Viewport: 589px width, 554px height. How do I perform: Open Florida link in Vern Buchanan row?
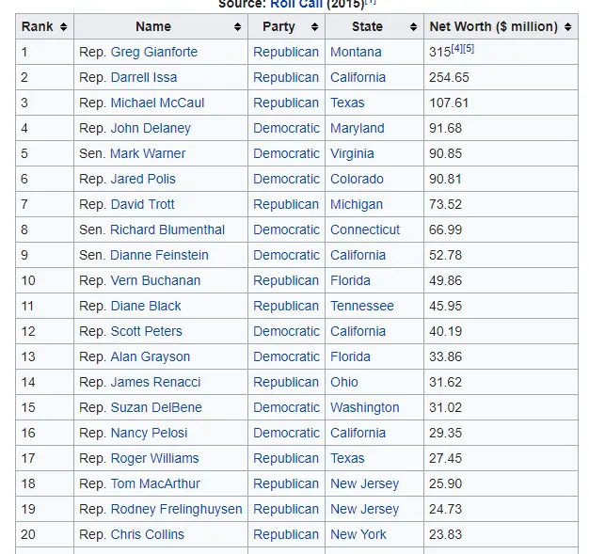coord(350,280)
